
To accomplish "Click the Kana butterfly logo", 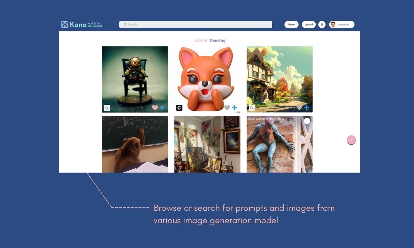I will [65, 24].
